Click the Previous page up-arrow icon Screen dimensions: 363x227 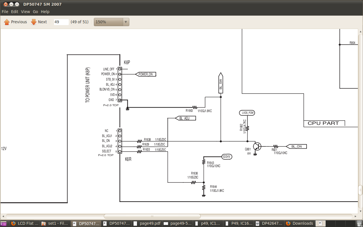point(7,22)
